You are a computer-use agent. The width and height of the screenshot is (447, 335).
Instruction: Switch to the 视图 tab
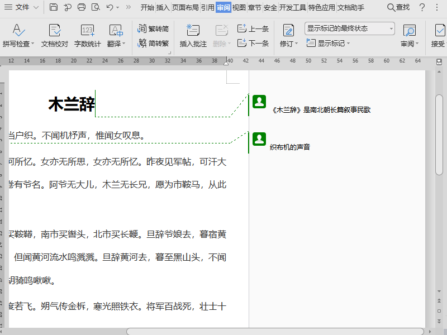pos(239,7)
